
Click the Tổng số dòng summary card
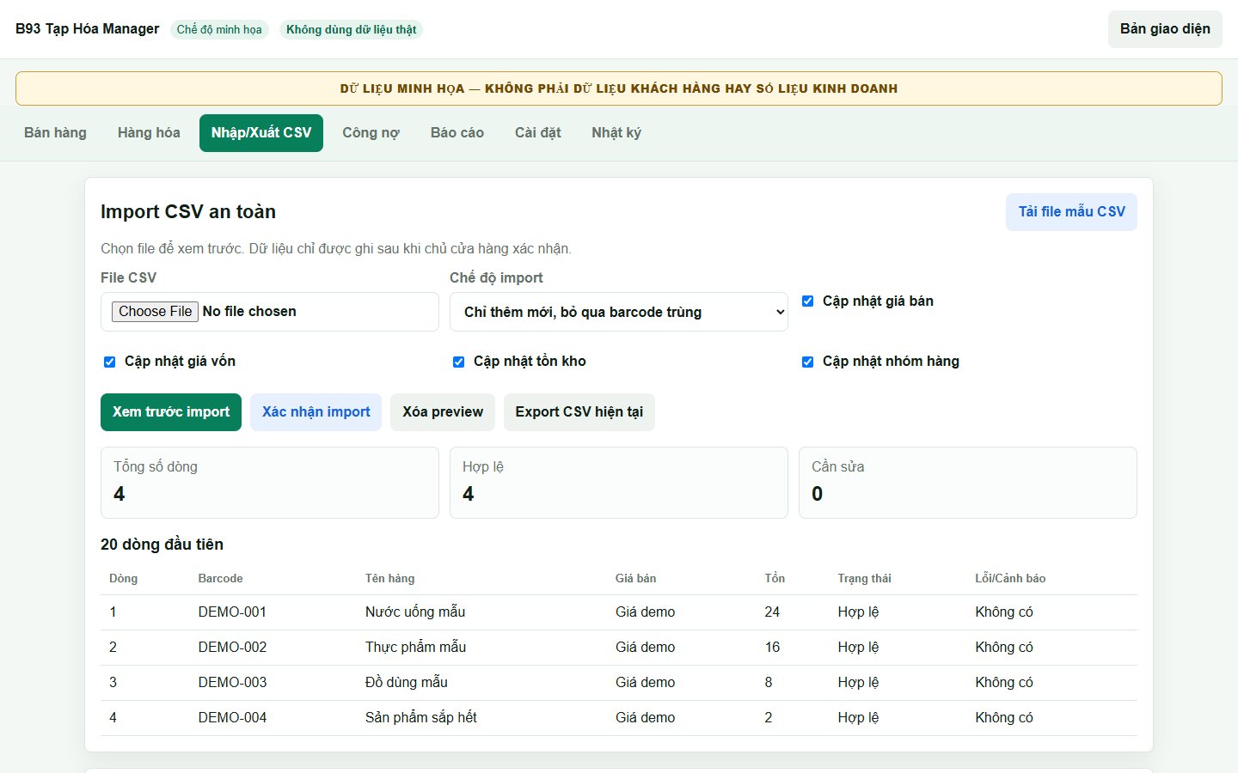pos(270,483)
